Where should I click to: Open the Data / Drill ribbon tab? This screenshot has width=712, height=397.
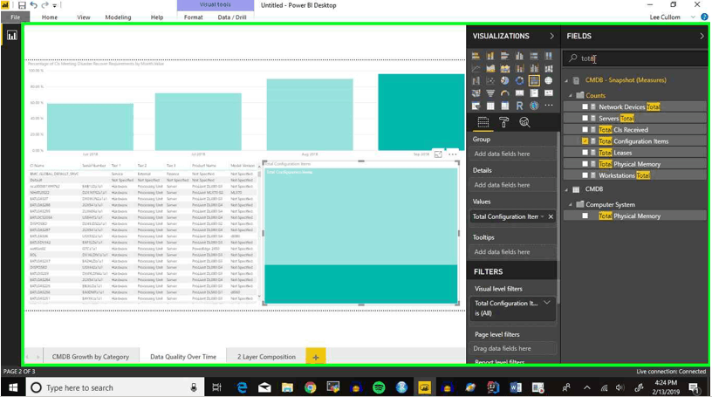tap(232, 17)
